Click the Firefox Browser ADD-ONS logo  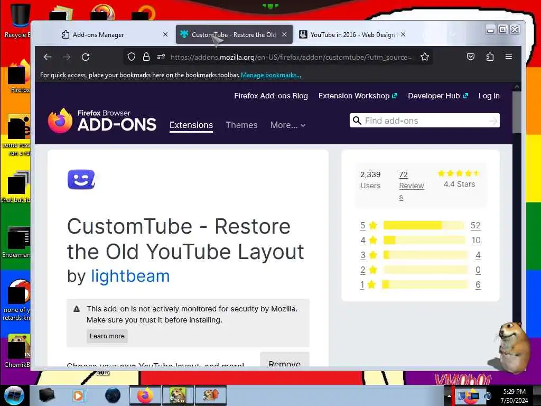click(x=102, y=121)
